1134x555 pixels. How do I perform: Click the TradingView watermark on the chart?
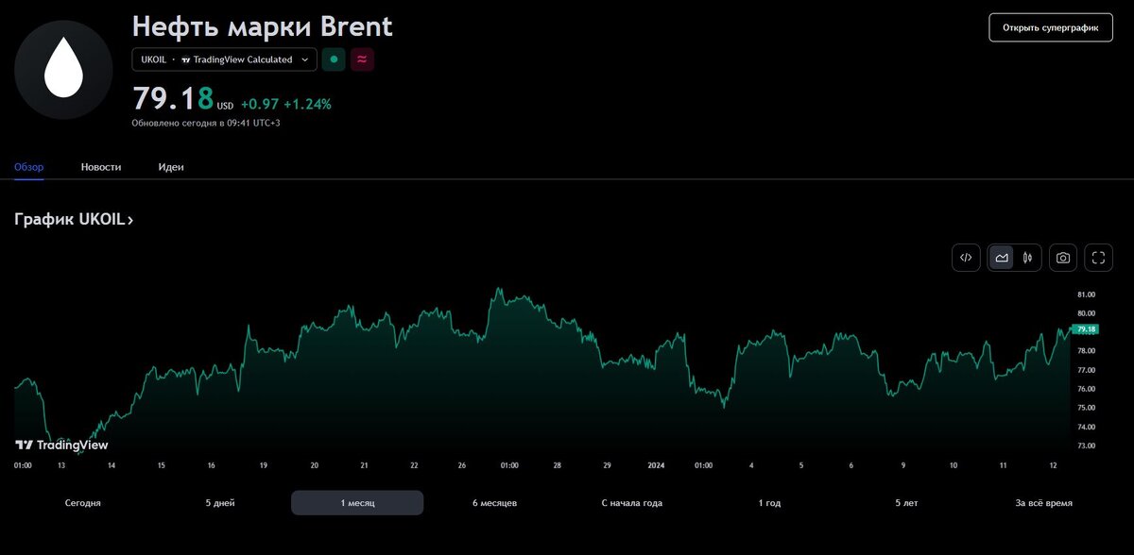[61, 445]
